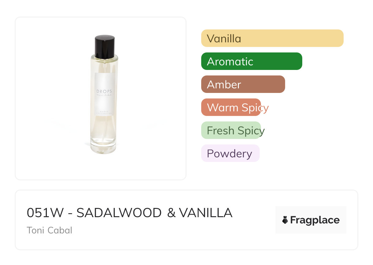Select the green Aromatic accord bar
The height and width of the screenshot is (265, 373).
click(251, 61)
